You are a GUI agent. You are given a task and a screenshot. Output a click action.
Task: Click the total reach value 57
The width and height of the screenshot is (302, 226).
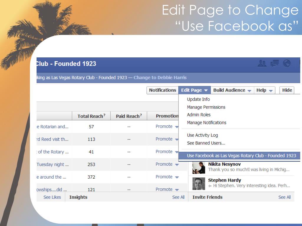coord(91,127)
